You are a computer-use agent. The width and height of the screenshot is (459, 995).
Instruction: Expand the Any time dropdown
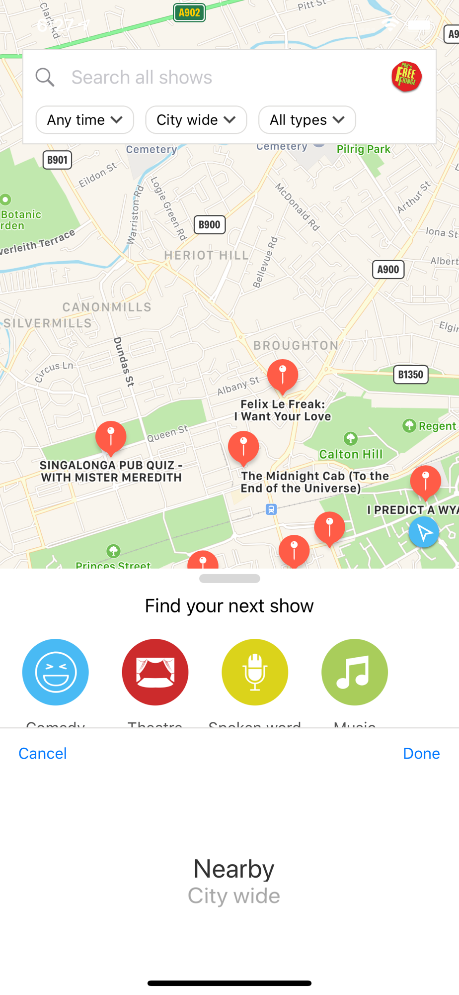[85, 120]
